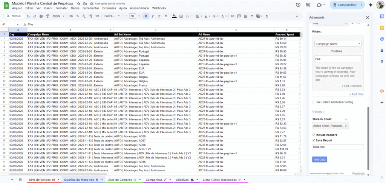Open version history clock icon
Image resolution: width=386 pixels, height=183 pixels.
[x=298, y=5]
